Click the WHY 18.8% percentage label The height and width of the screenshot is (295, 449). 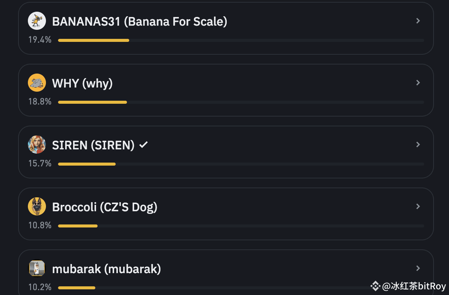pyautogui.click(x=40, y=102)
